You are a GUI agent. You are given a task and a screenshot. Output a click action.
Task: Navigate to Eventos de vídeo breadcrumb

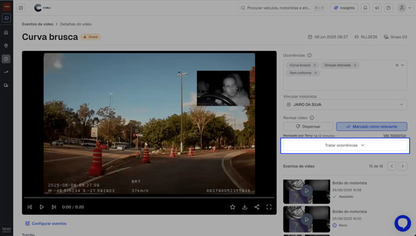(x=37, y=24)
